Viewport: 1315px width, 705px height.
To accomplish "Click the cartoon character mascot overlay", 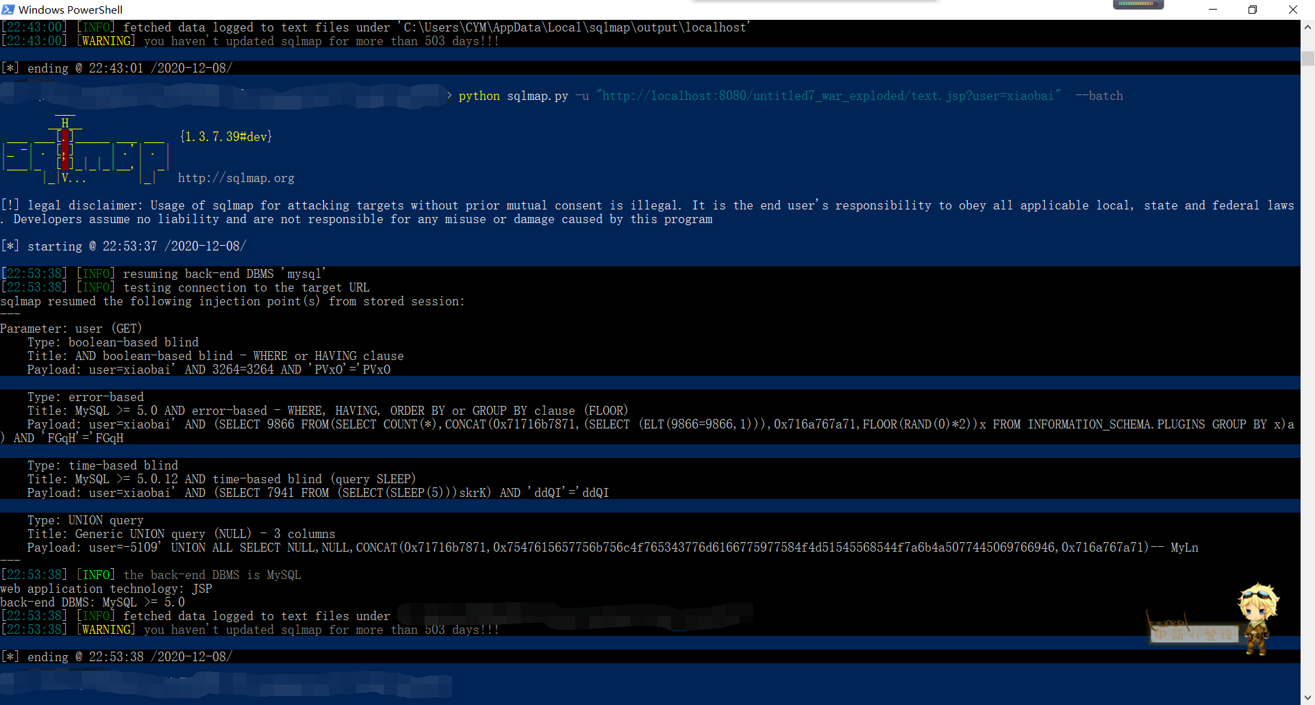I will [x=1257, y=619].
